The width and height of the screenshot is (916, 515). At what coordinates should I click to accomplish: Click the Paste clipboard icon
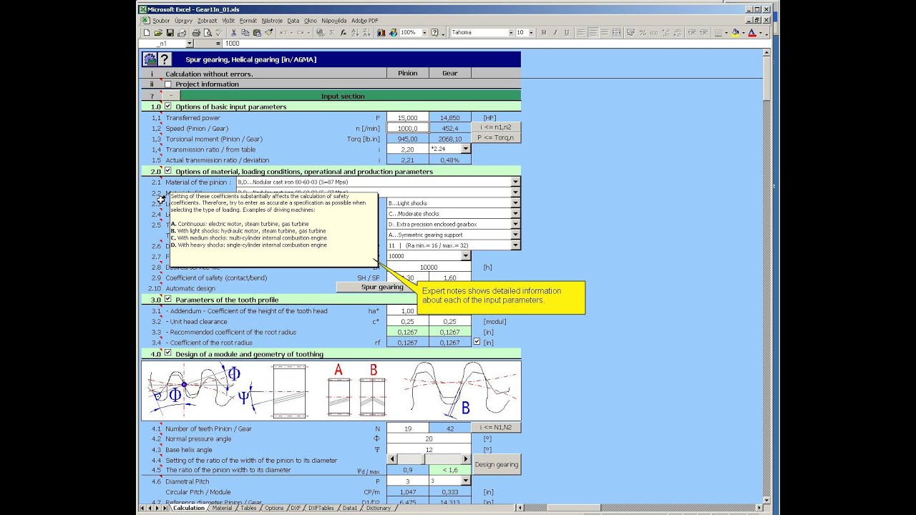[x=257, y=32]
